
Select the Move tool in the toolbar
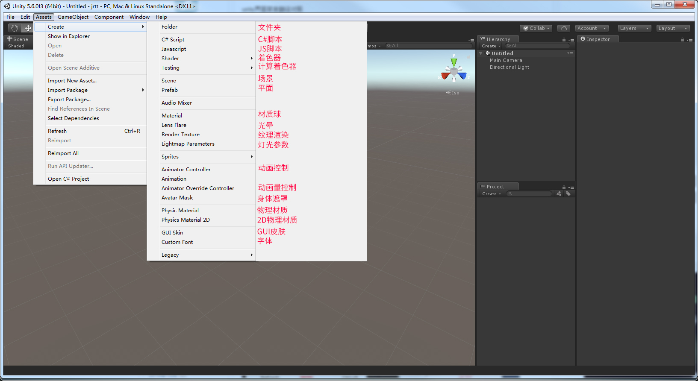click(28, 28)
